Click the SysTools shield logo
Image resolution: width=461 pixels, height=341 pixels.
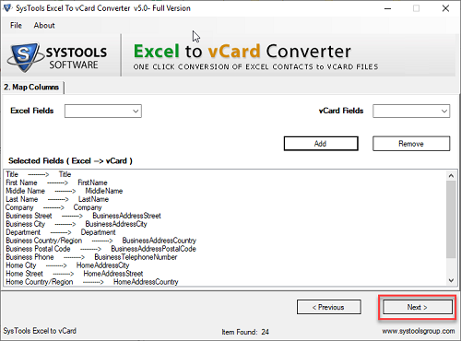tap(25, 57)
